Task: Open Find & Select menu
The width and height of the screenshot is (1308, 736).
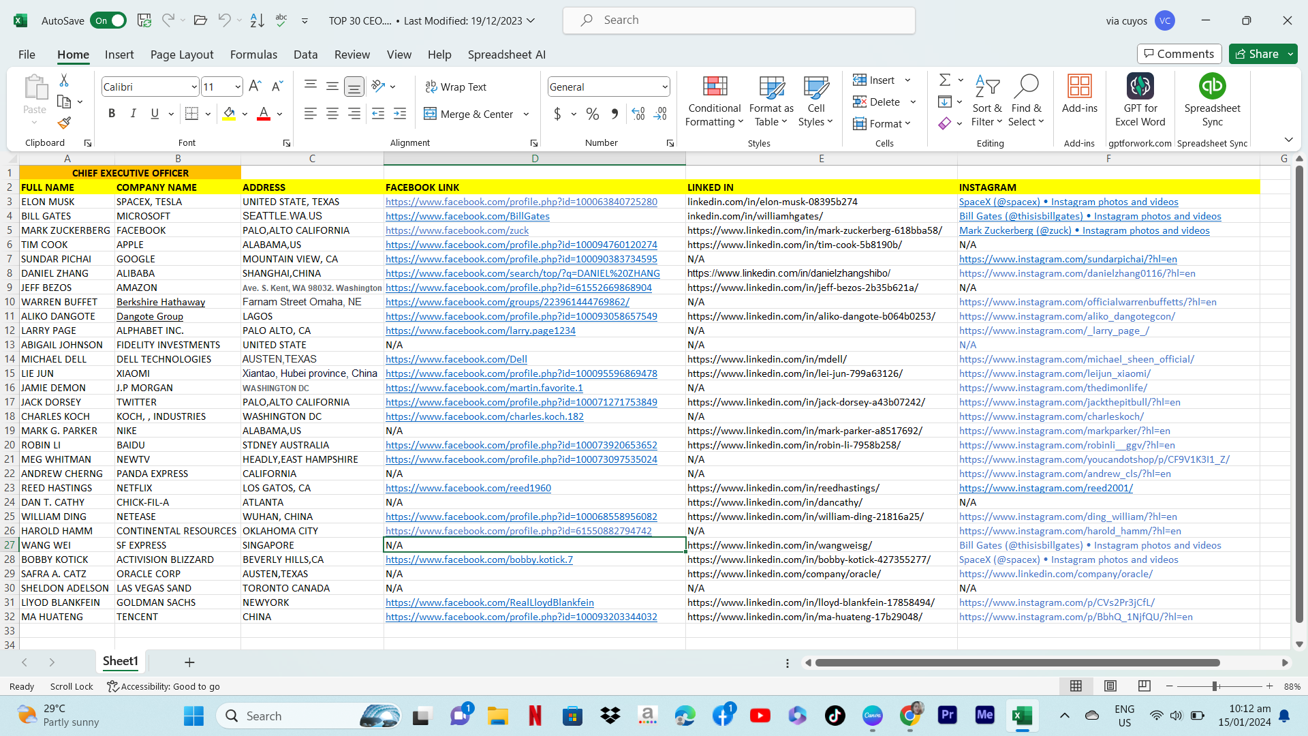Action: 1026,101
